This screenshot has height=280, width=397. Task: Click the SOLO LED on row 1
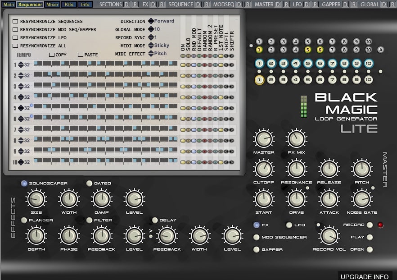189,64
